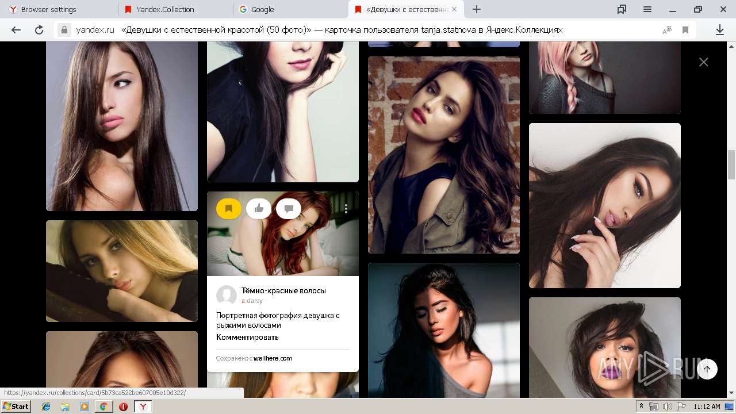Viewport: 736px width, 414px height.
Task: Click the page vertical scrollbar thumb
Action: 731,164
